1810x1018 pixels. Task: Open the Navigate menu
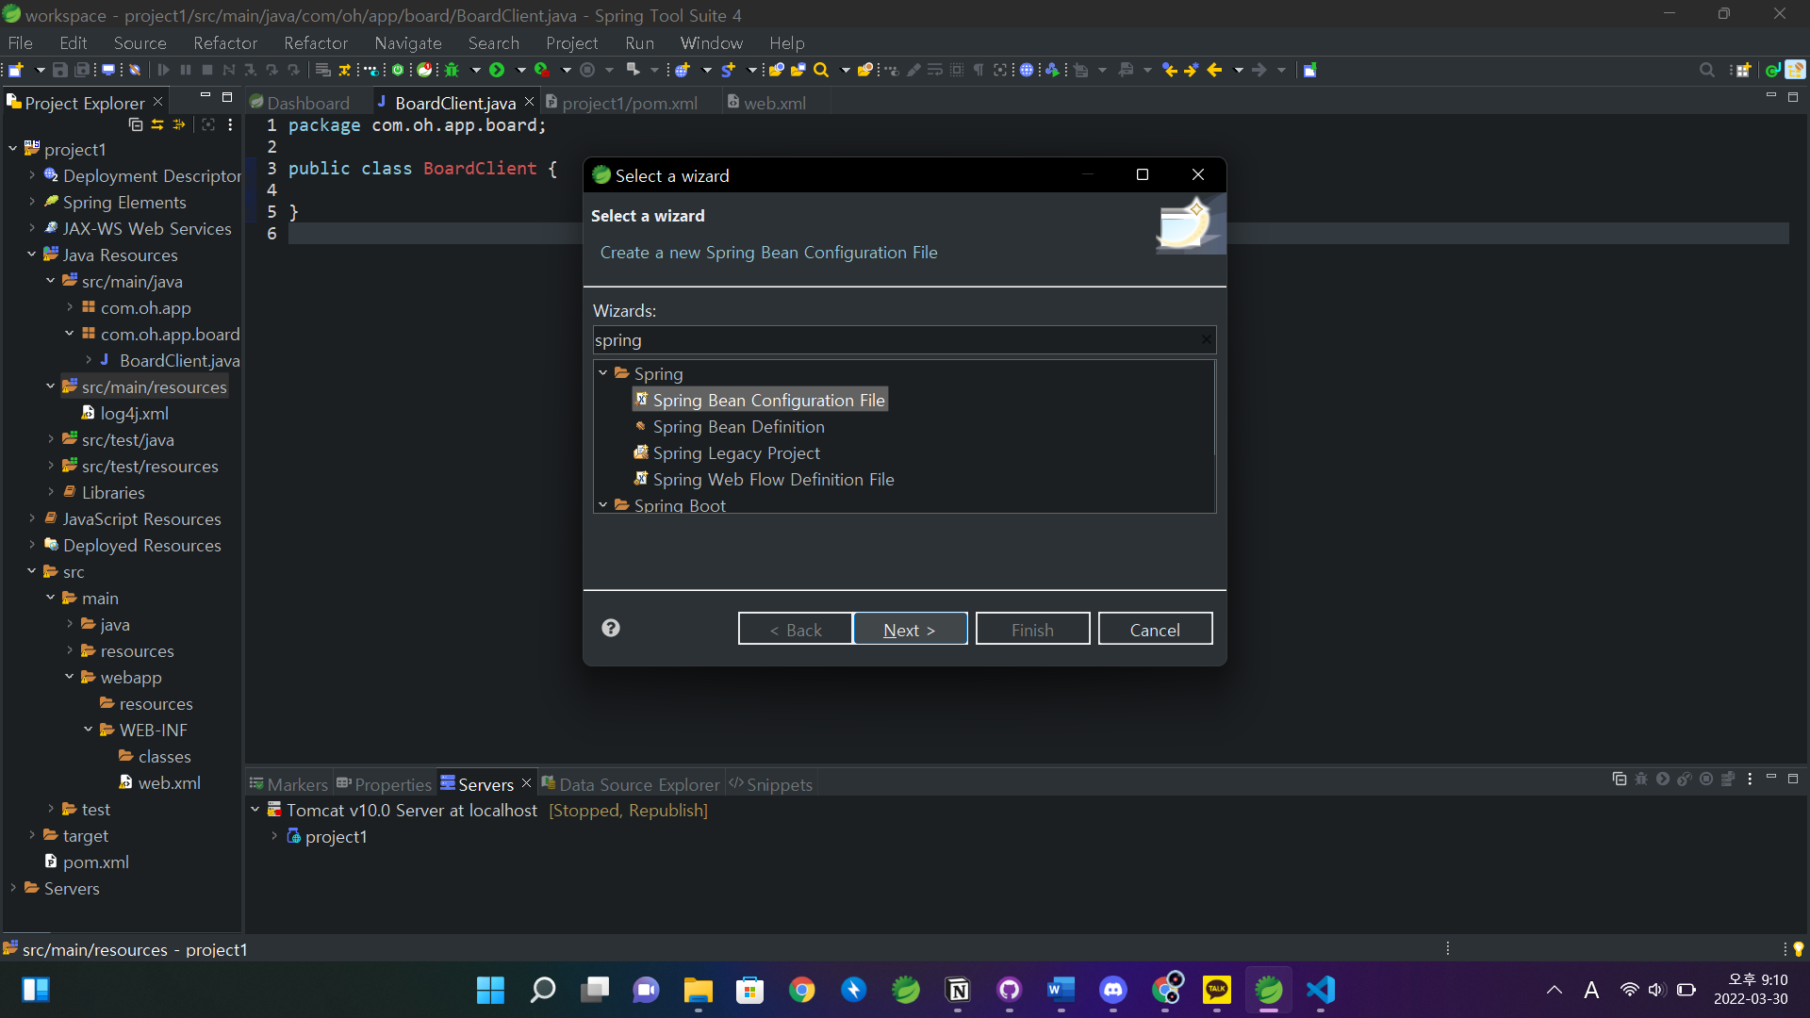click(407, 43)
